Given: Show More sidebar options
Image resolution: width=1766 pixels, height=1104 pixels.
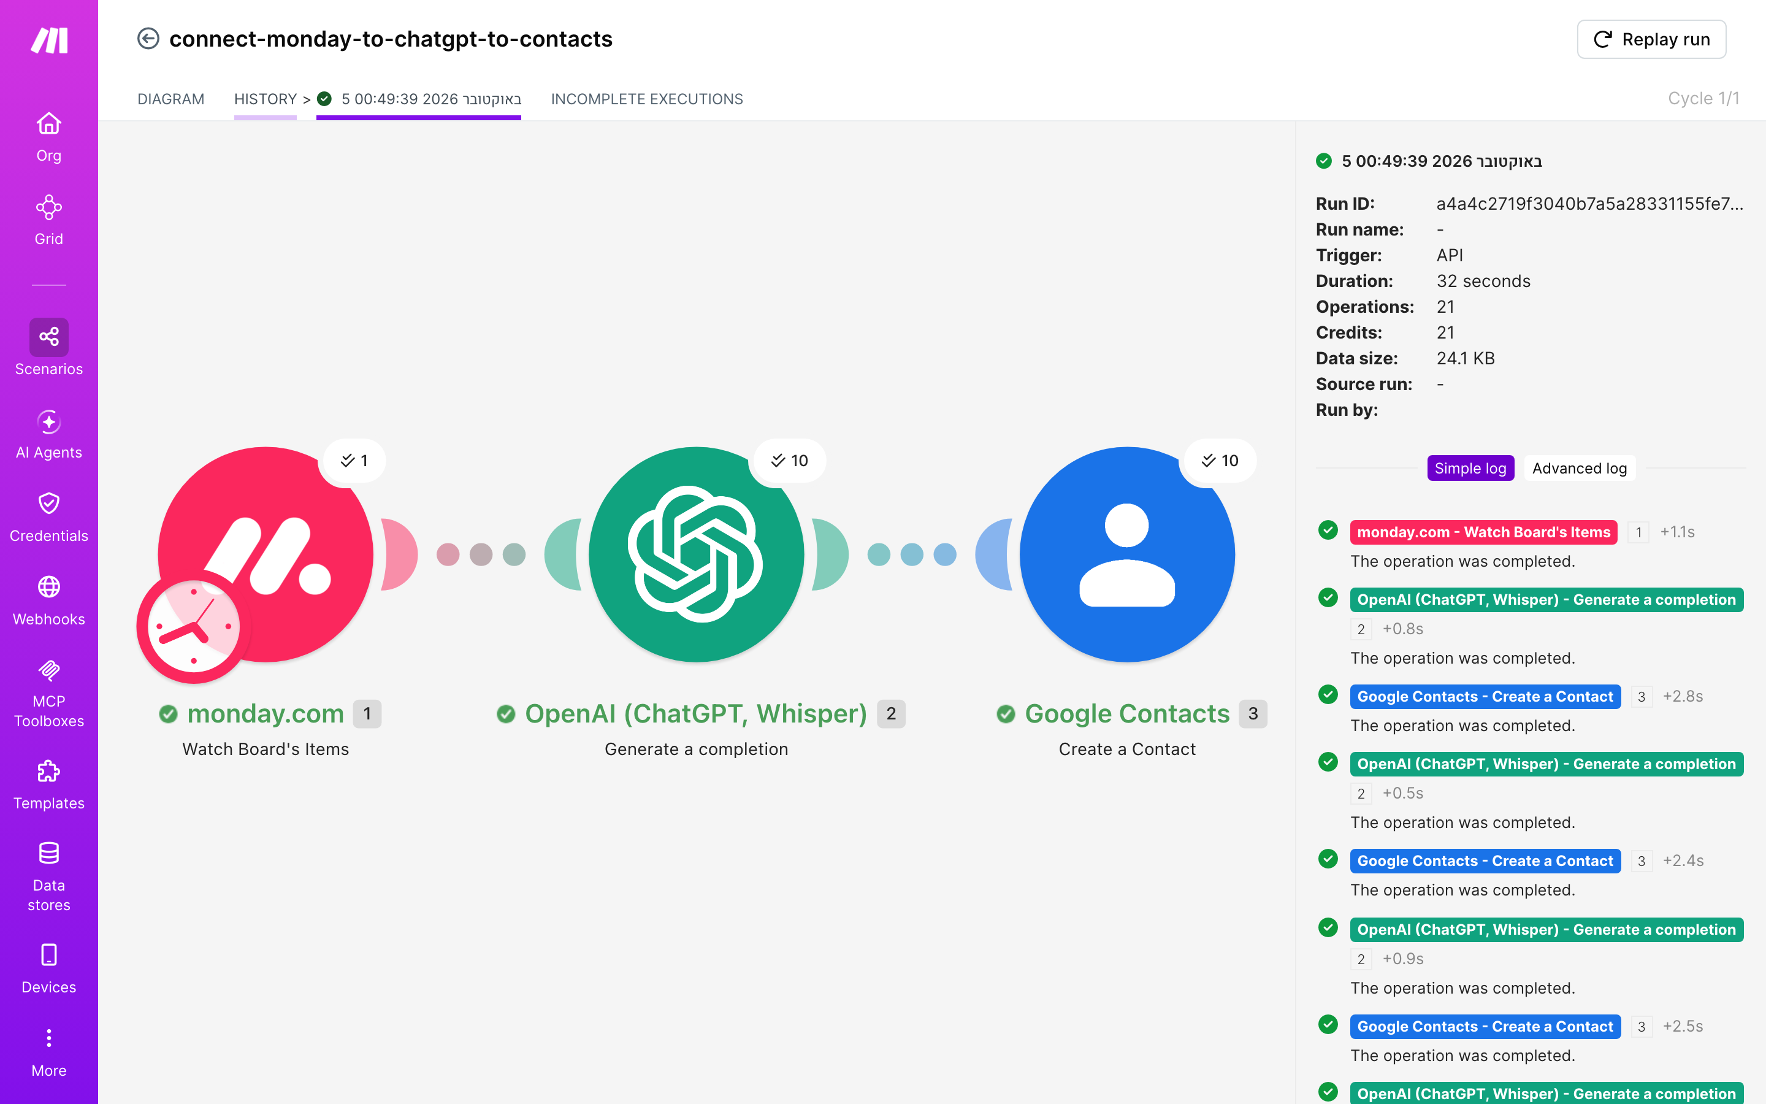Looking at the screenshot, I should click(49, 1052).
